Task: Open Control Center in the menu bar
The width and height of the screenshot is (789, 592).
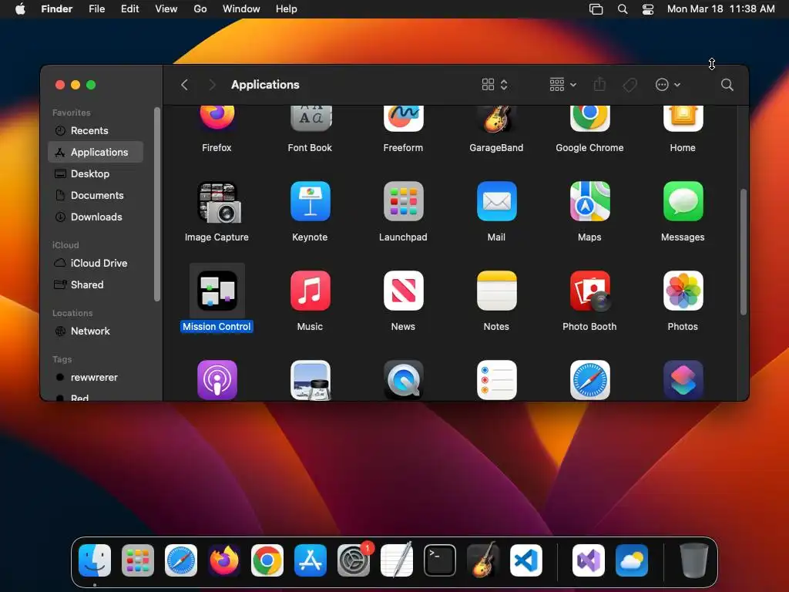Action: pyautogui.click(x=648, y=9)
